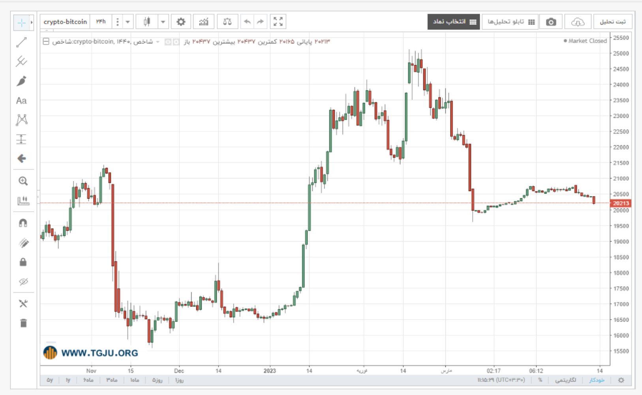The image size is (642, 395).
Task: Open chart settings gear in top toolbar
Action: [x=181, y=22]
